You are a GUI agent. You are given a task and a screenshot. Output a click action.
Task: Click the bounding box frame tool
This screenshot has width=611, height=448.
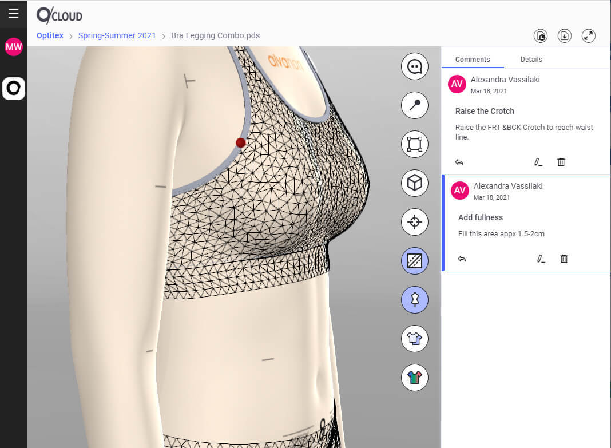click(x=414, y=144)
